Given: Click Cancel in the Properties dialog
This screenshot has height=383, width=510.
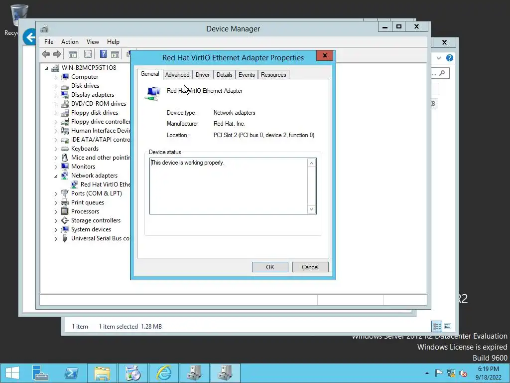Looking at the screenshot, I should click(x=310, y=267).
